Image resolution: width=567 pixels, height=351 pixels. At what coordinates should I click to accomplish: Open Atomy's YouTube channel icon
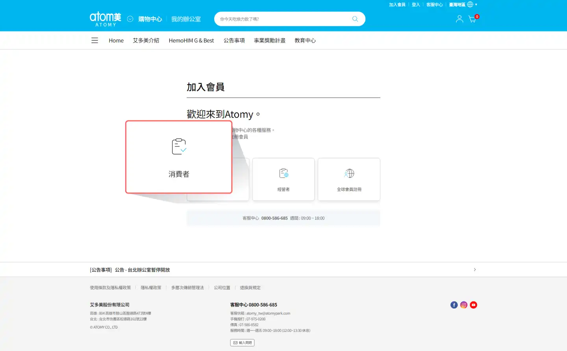coord(473,305)
